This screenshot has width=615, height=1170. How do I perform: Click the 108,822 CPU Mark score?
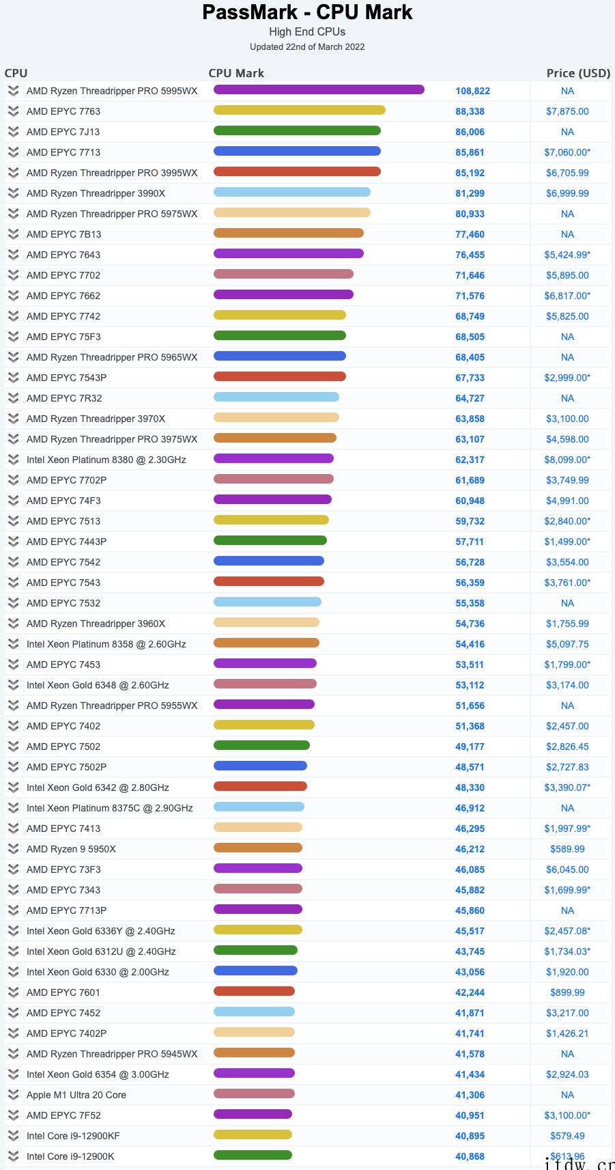pos(473,91)
